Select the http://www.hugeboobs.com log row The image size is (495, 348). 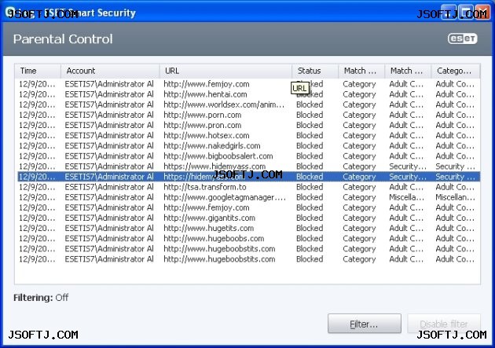(249, 239)
